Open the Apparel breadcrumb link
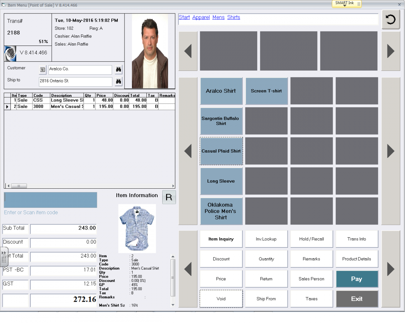 pos(201,17)
